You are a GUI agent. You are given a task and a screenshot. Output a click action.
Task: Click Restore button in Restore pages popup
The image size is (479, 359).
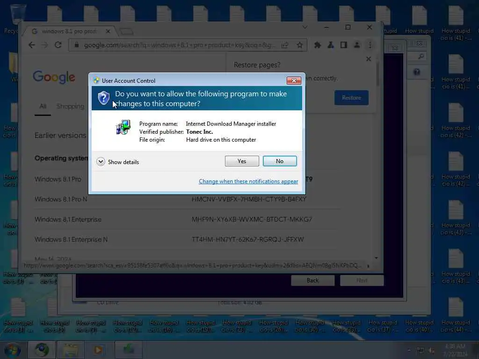pos(351,98)
